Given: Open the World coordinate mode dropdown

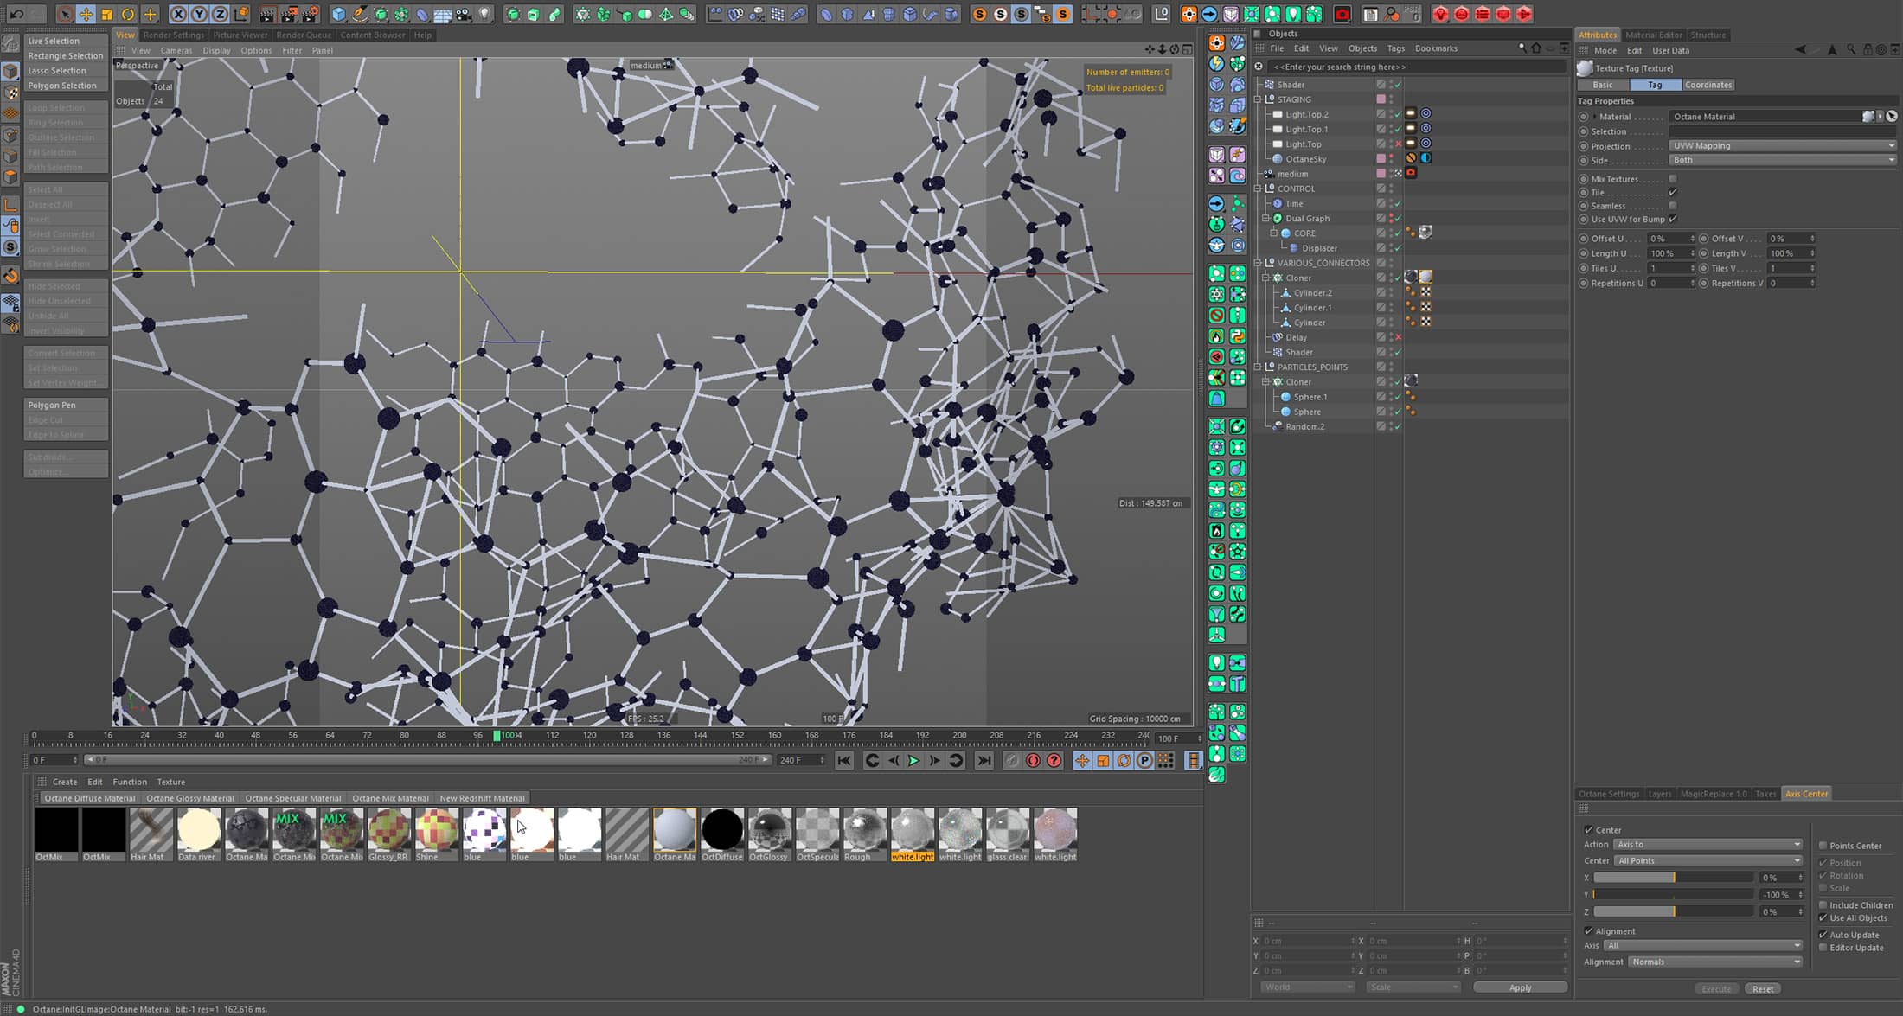Looking at the screenshot, I should point(1307,987).
